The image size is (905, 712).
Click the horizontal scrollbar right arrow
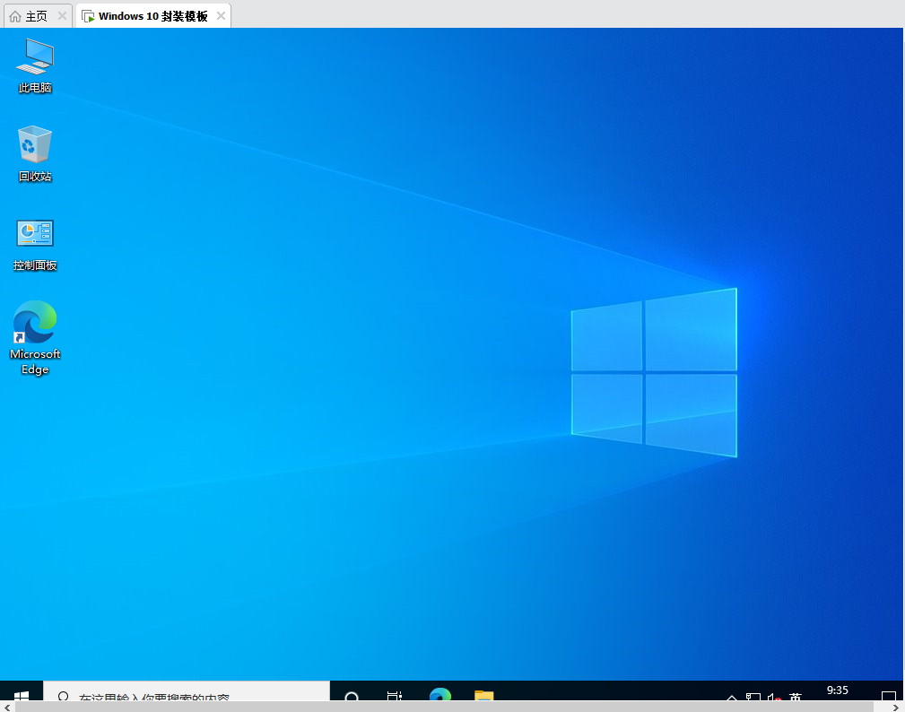coord(896,707)
